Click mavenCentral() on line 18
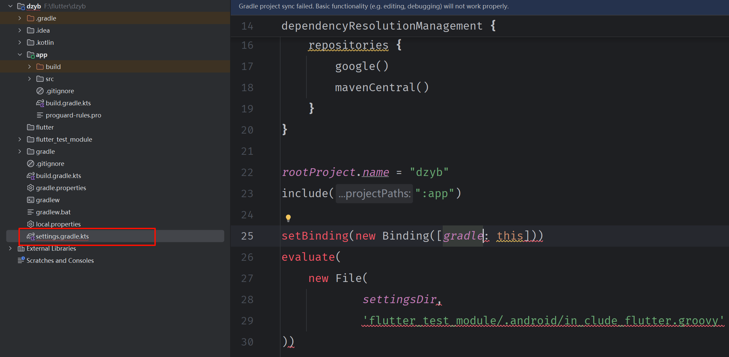729x357 pixels. (382, 87)
